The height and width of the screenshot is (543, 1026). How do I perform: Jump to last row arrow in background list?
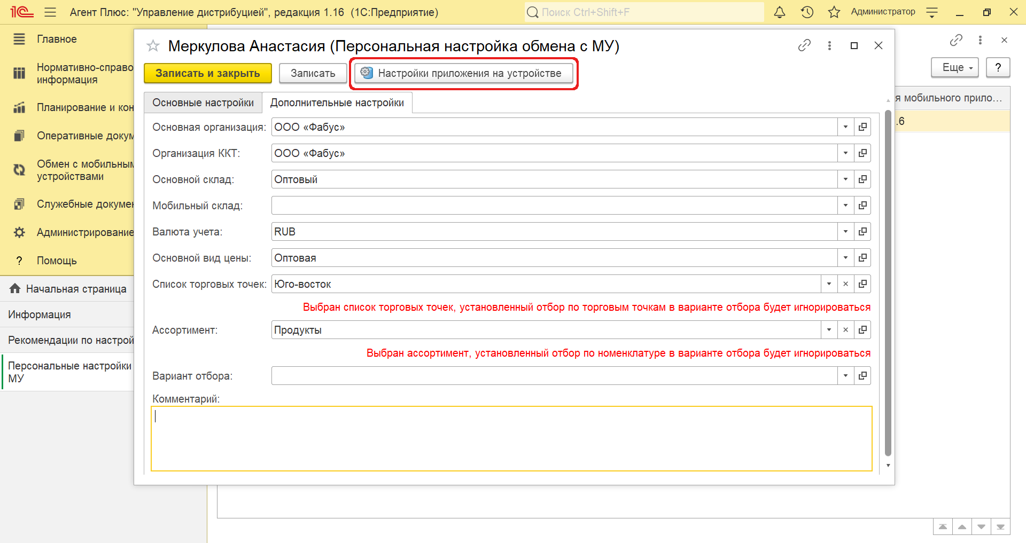point(1000,526)
